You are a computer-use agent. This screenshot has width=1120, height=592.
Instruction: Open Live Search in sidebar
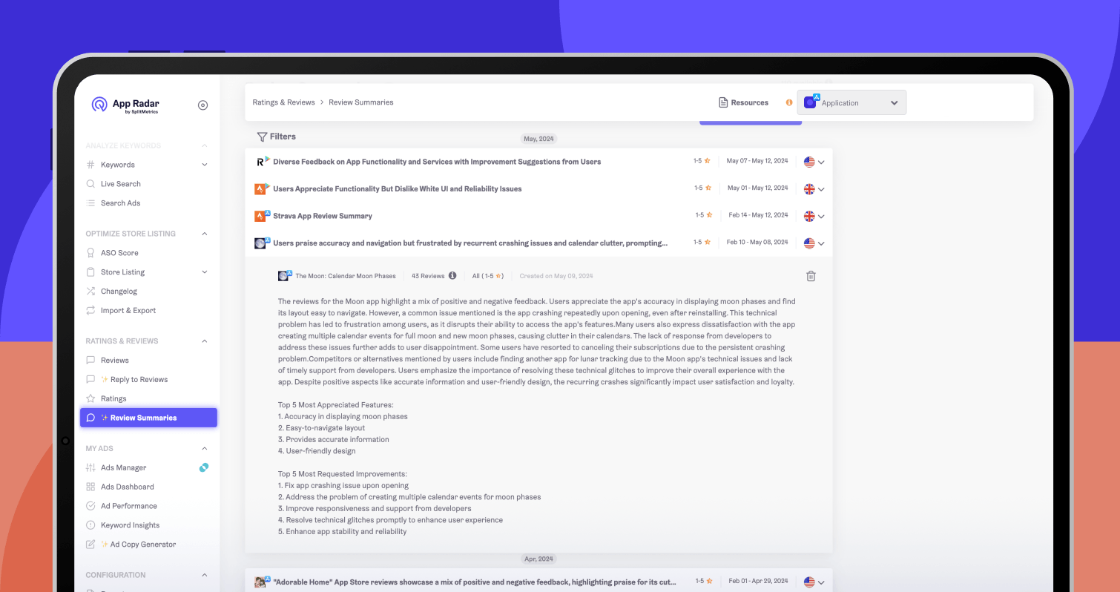pos(121,184)
